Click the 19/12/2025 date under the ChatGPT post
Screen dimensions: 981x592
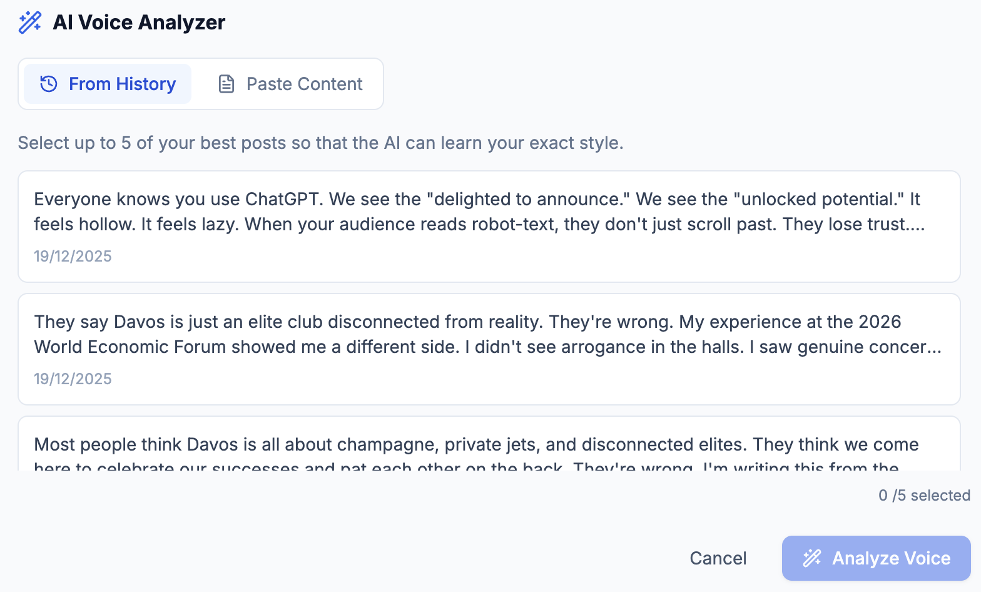pyautogui.click(x=73, y=256)
